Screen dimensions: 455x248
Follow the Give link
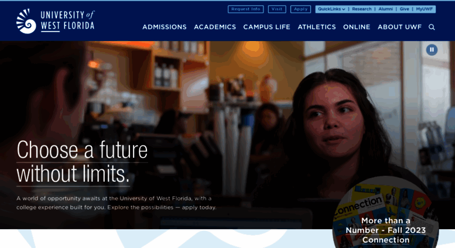[x=404, y=9]
